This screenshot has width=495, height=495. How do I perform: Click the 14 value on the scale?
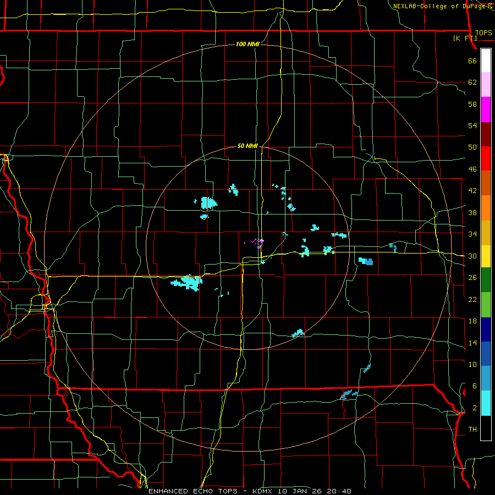[472, 343]
